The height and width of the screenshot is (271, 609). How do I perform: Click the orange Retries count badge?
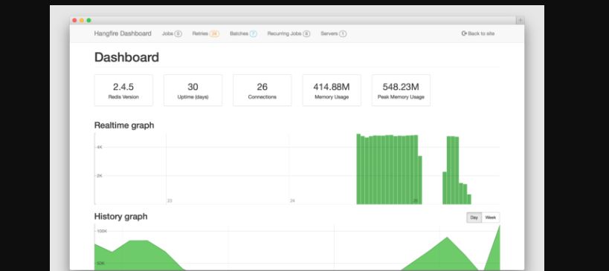click(214, 33)
